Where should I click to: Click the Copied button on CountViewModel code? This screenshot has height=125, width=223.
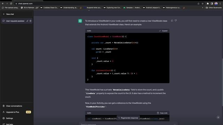point(163,31)
